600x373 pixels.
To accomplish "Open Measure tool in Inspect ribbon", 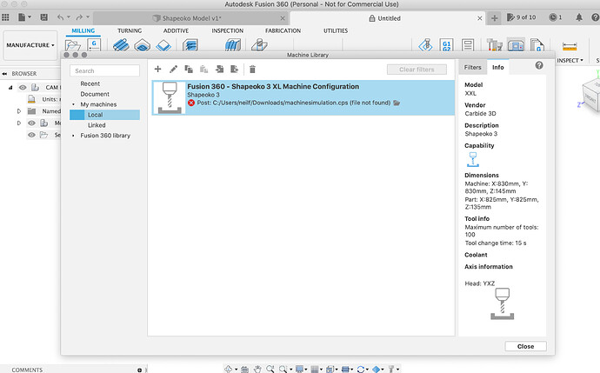I will 570,46.
